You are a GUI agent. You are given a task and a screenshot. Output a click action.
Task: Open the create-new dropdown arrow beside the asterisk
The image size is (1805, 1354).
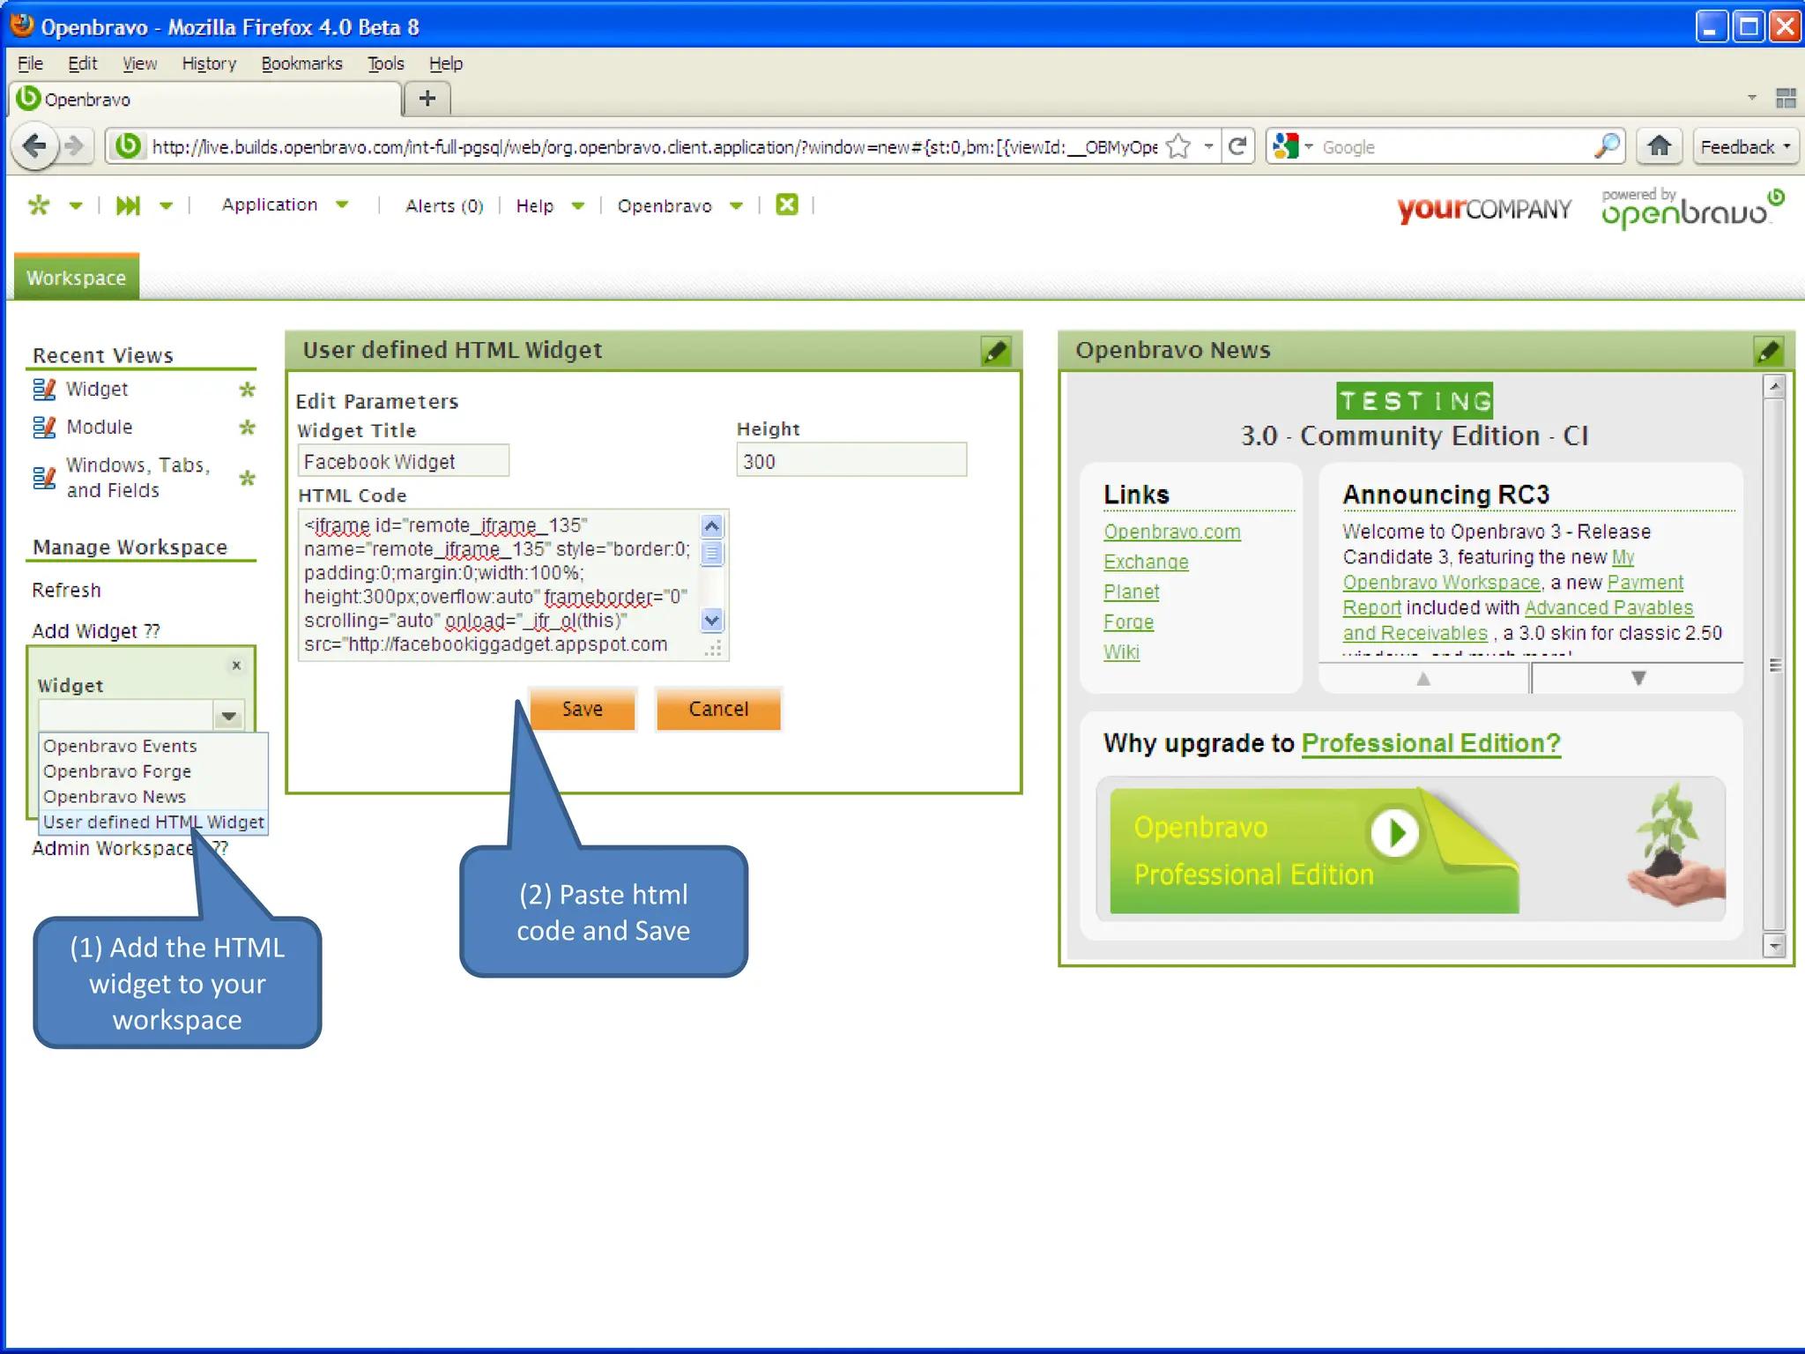click(x=76, y=206)
